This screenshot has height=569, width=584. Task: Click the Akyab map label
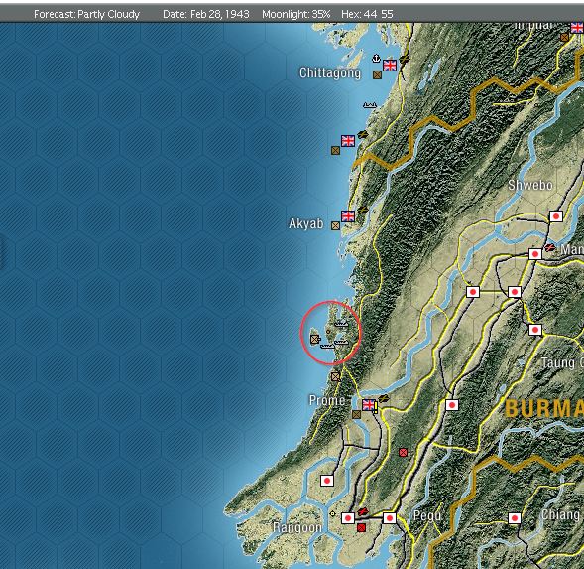pos(305,223)
